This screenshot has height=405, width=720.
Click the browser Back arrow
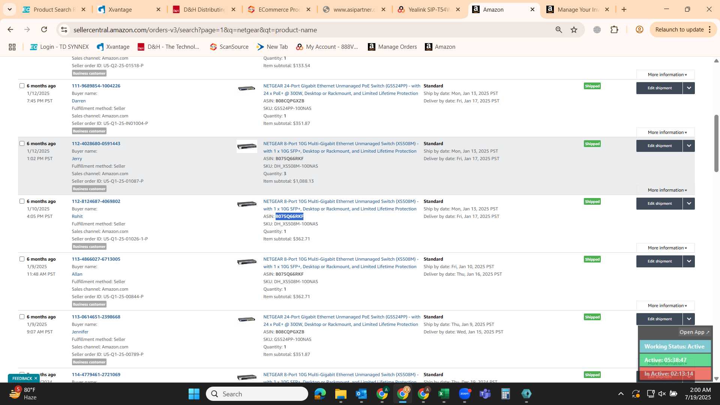(x=10, y=30)
